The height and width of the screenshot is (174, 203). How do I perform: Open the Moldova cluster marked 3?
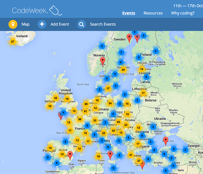coord(153,127)
